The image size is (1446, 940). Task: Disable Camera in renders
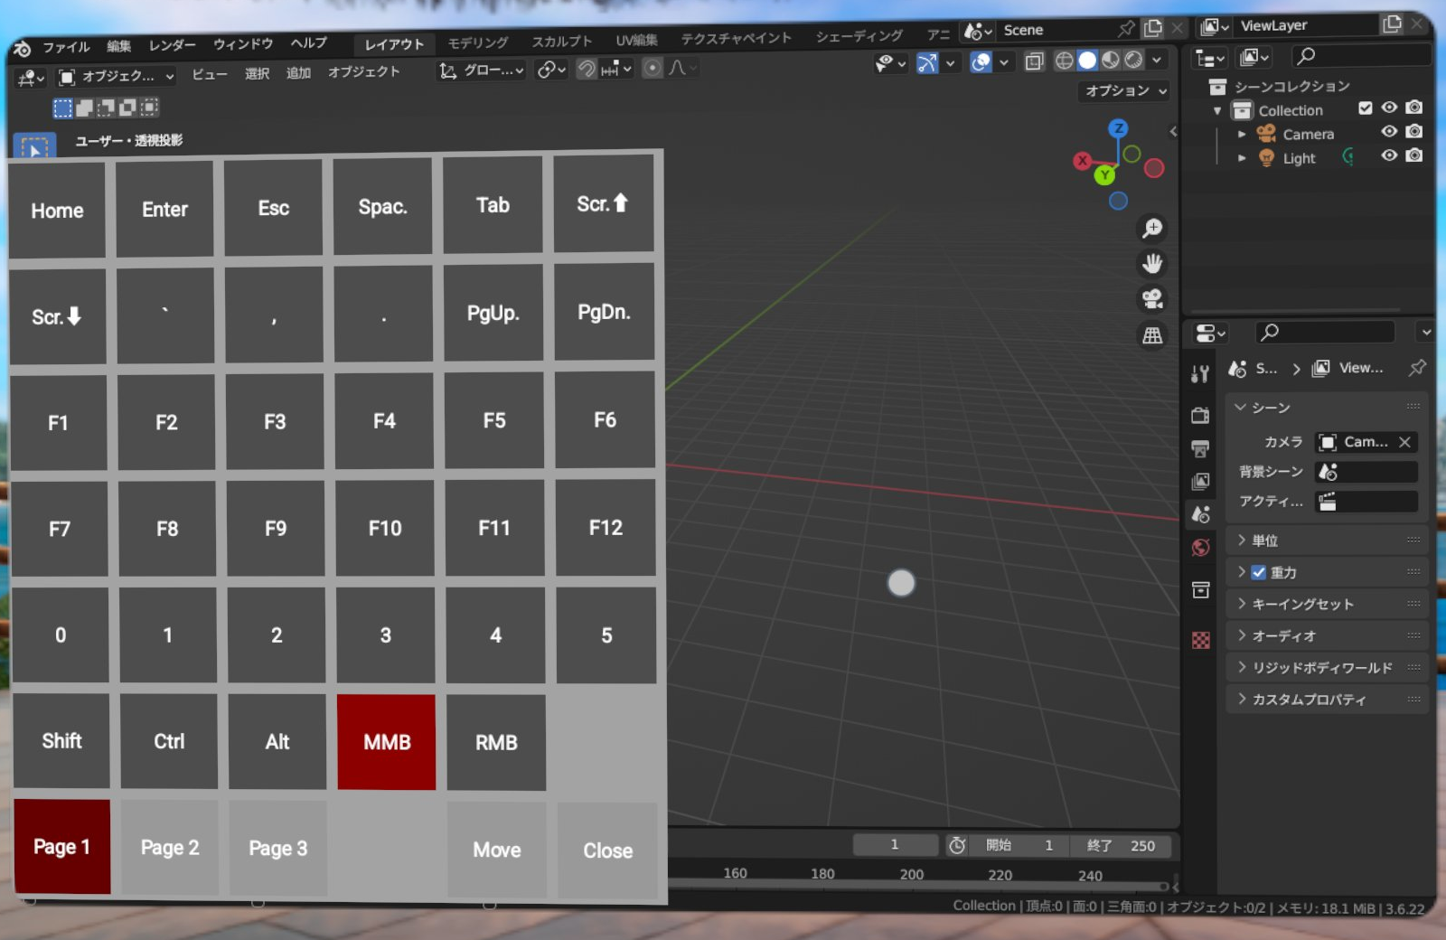point(1414,132)
